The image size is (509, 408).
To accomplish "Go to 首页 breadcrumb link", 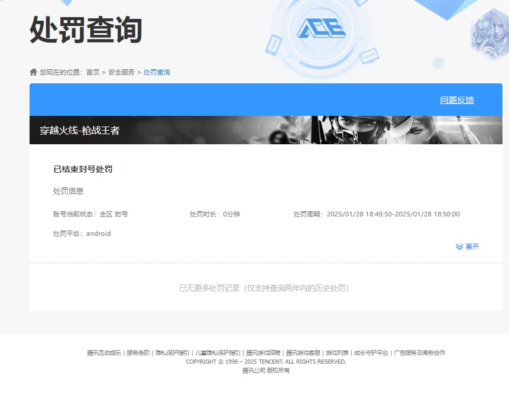I will tap(93, 72).
